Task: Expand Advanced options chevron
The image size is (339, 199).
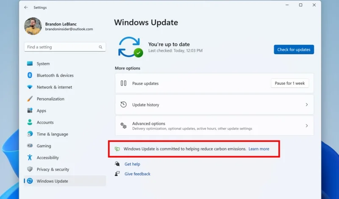Action: coord(306,126)
